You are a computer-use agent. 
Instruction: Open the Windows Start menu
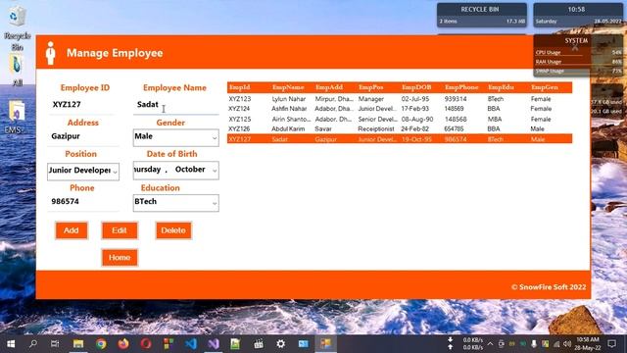pyautogui.click(x=11, y=344)
